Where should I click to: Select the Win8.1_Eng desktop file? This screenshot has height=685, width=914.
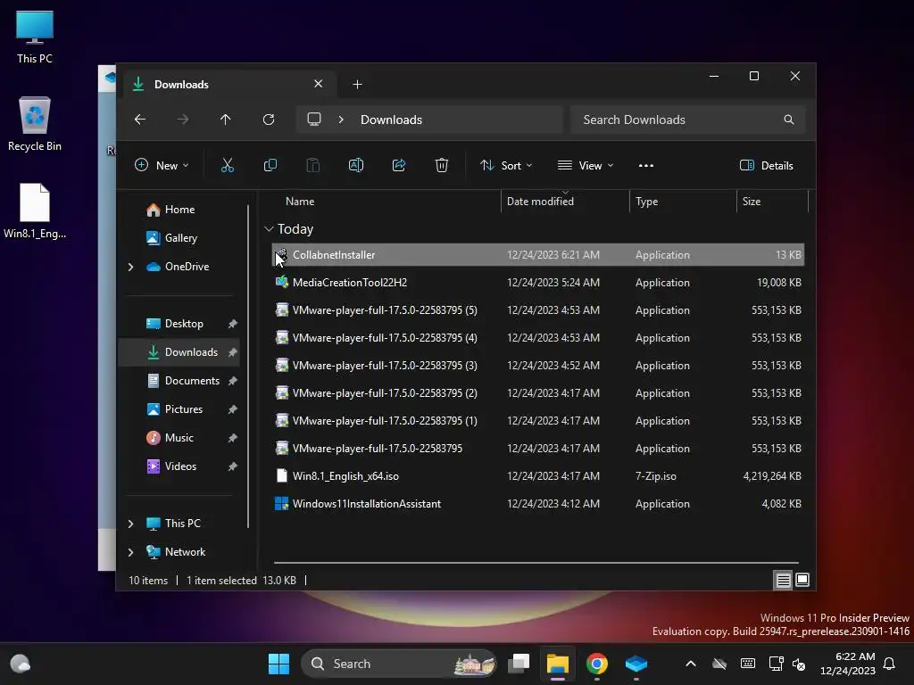pyautogui.click(x=35, y=211)
